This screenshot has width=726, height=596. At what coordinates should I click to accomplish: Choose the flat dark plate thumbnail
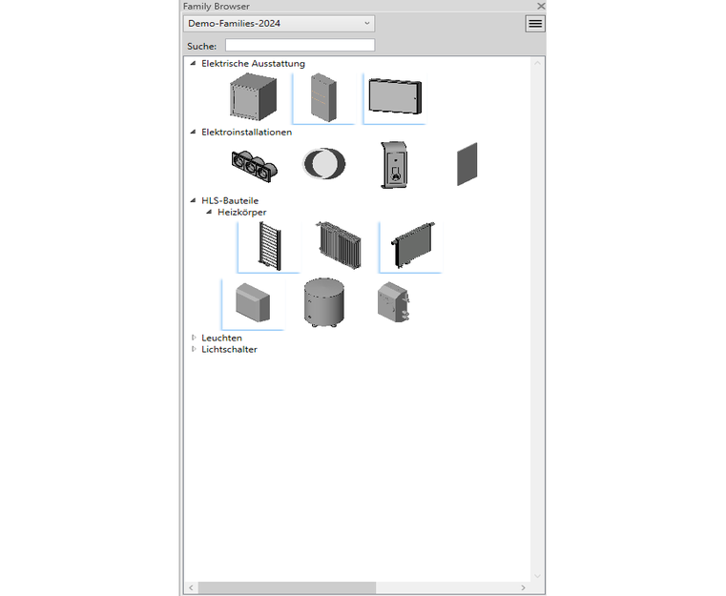coord(467,164)
